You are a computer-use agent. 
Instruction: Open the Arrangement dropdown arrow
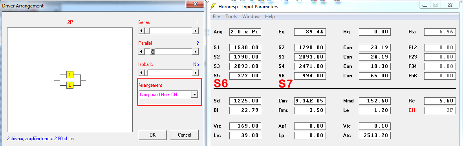[x=194, y=94]
